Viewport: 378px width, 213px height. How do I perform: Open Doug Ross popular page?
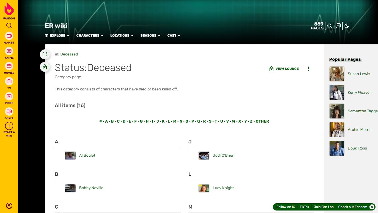click(x=357, y=148)
